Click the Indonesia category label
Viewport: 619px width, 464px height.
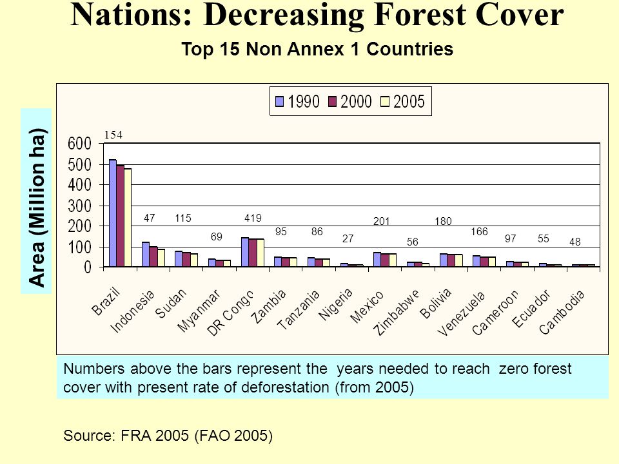132,312
